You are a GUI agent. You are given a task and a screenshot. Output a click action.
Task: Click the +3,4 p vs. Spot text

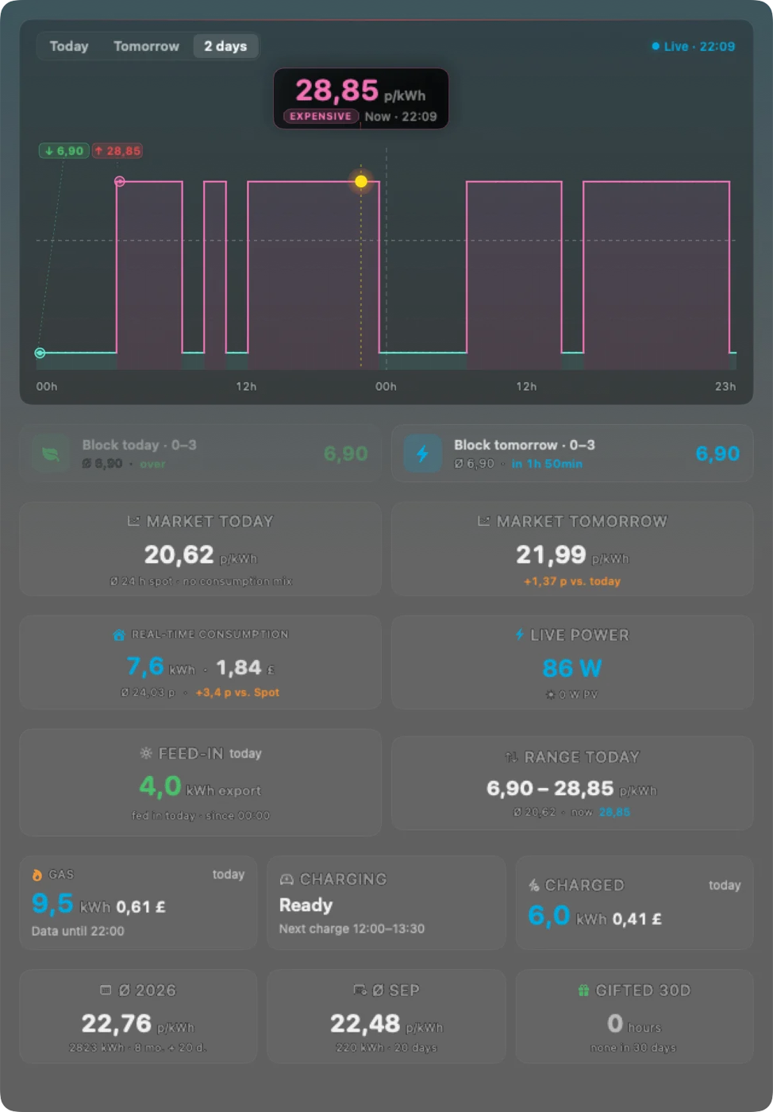click(x=237, y=693)
